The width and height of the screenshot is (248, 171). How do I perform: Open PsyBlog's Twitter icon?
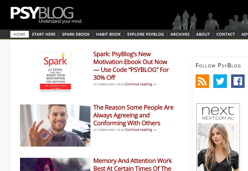(x=220, y=81)
